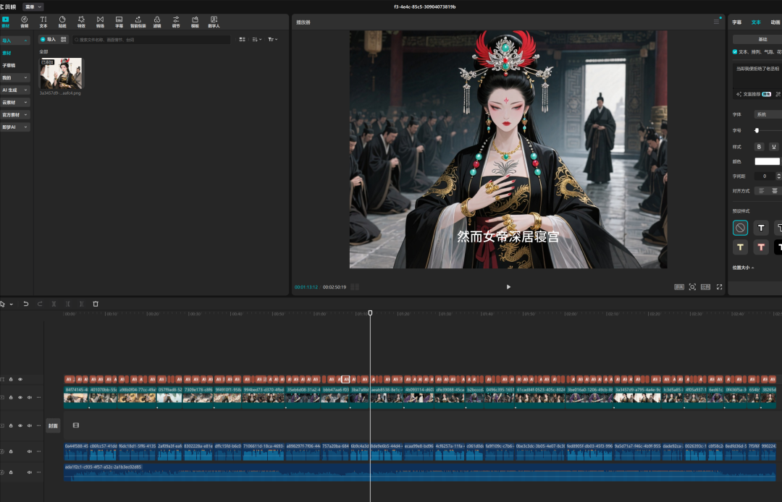Click the white text color swatch
This screenshot has height=502, width=782.
click(767, 161)
